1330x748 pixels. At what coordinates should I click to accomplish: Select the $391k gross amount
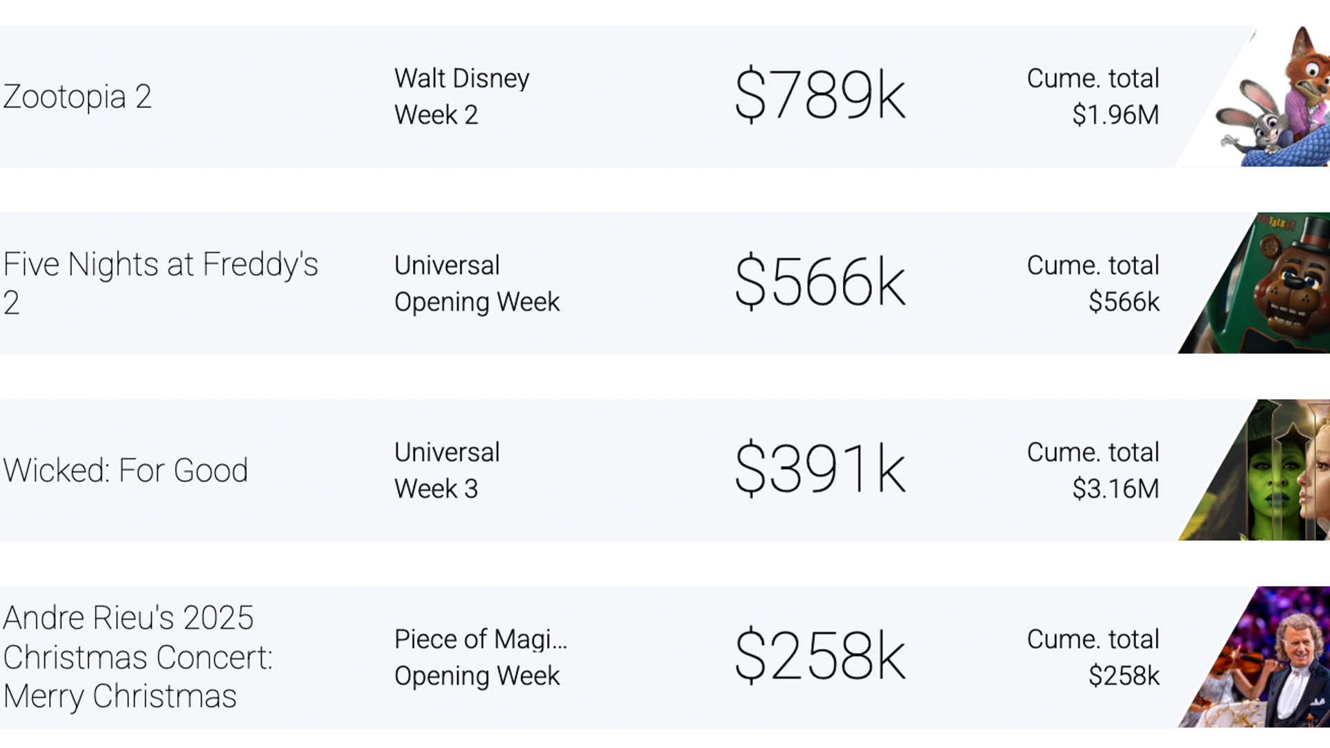click(819, 469)
